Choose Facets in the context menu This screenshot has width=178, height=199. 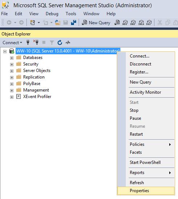[146, 152]
